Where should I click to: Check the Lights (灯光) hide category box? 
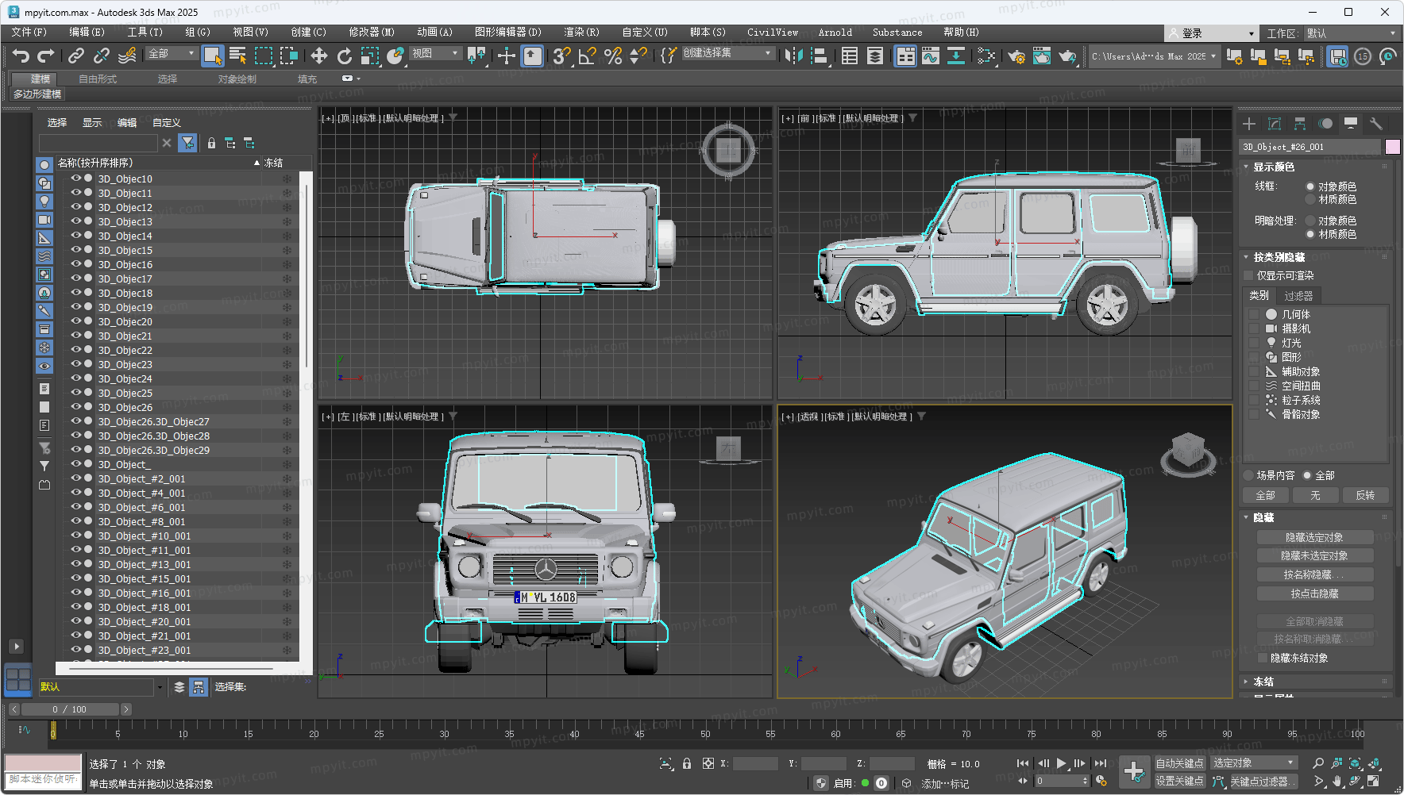tap(1254, 343)
